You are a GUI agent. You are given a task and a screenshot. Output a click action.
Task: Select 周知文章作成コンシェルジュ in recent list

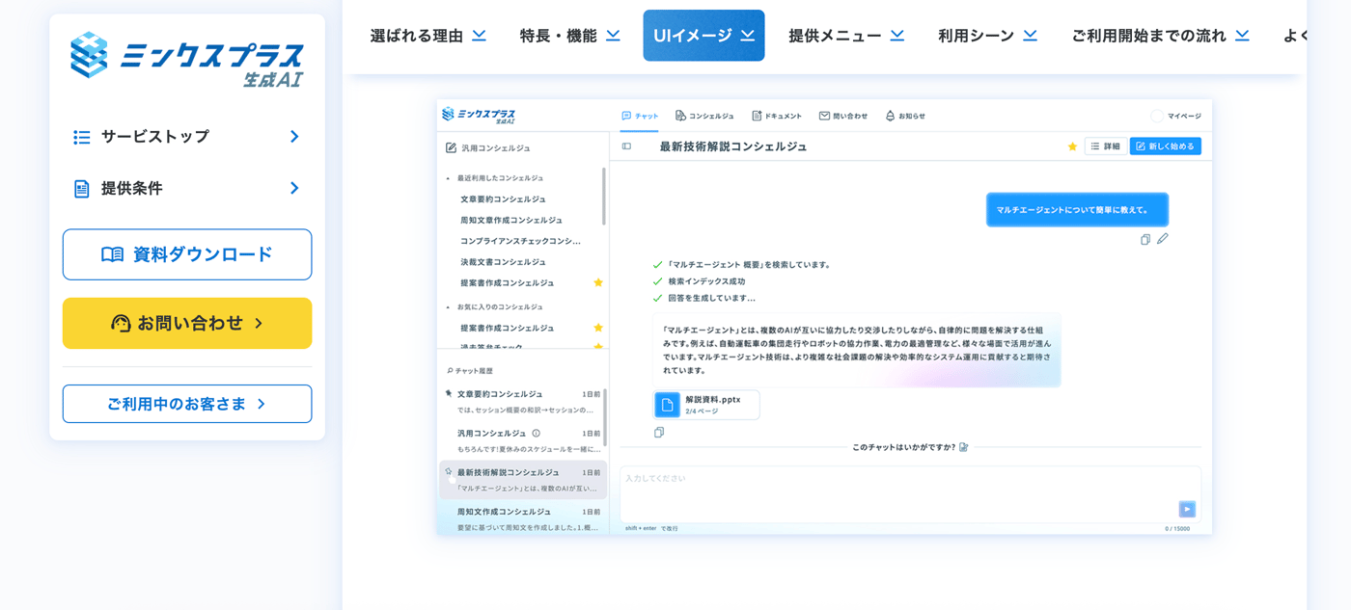coord(511,221)
